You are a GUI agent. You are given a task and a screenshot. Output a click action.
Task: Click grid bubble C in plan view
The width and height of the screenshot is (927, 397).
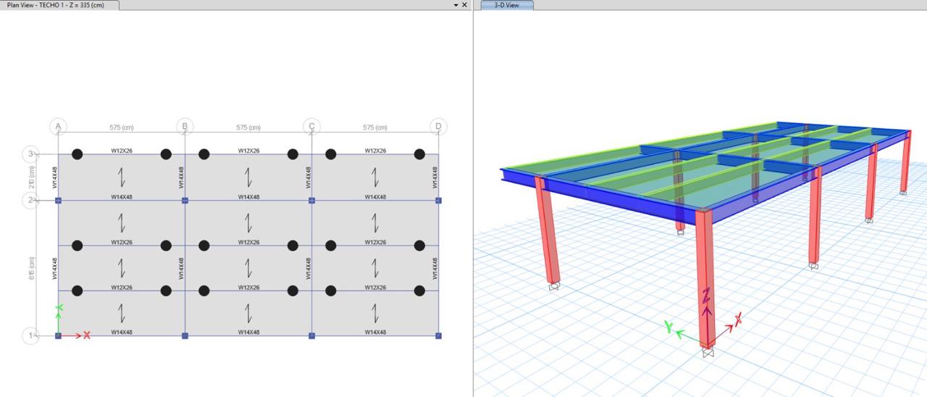click(x=311, y=127)
